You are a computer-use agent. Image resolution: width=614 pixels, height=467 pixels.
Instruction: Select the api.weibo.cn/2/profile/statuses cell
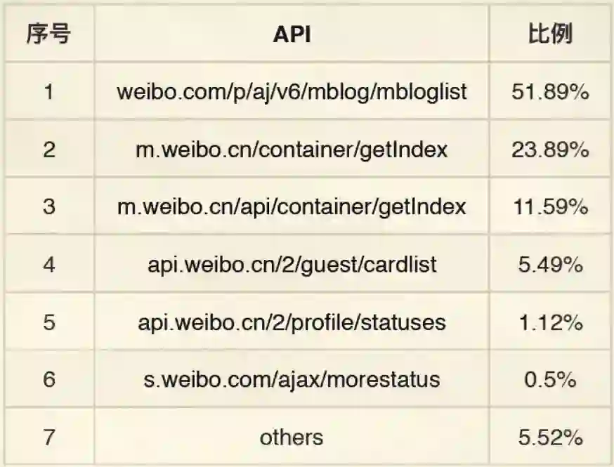click(x=292, y=322)
